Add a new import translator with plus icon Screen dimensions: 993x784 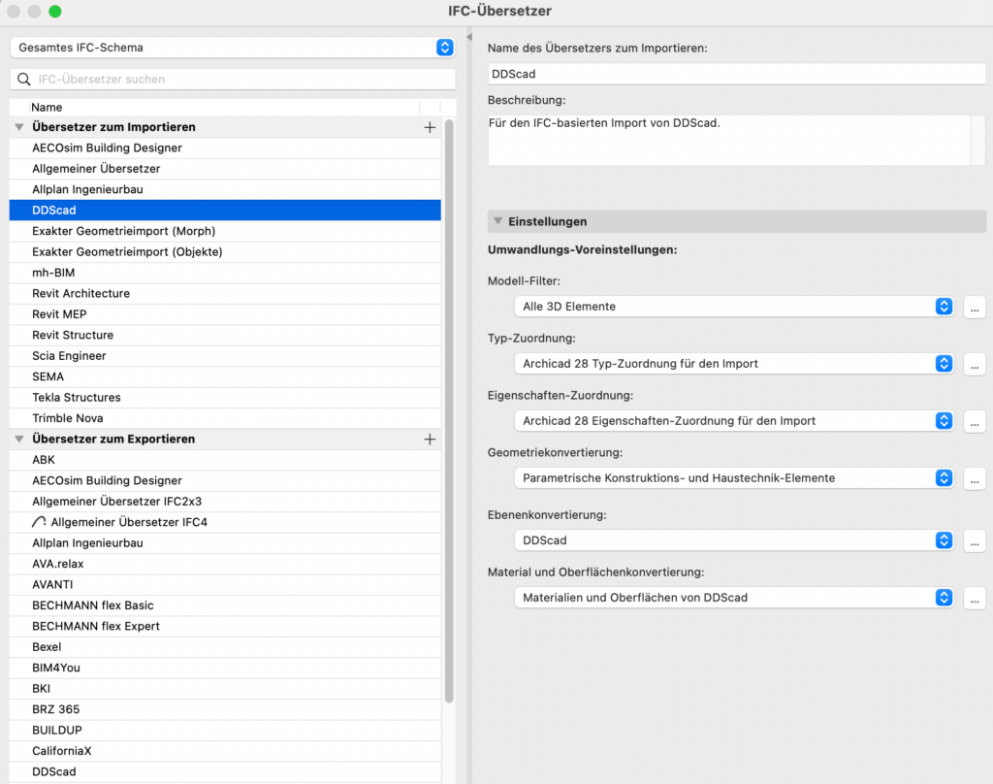(x=430, y=127)
